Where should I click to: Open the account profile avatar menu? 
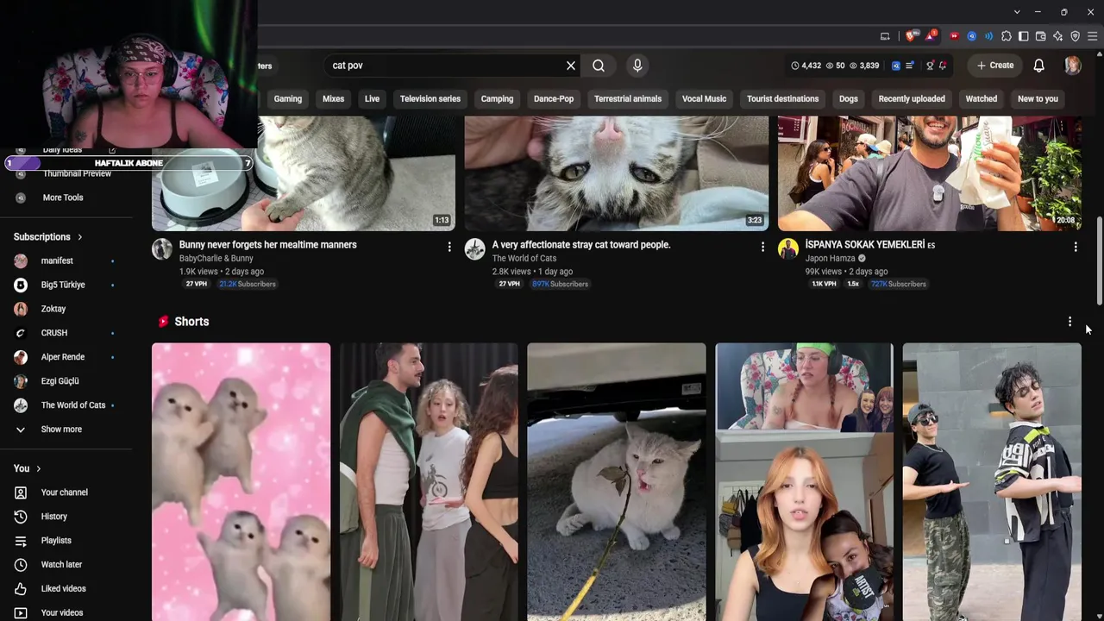[x=1073, y=66]
